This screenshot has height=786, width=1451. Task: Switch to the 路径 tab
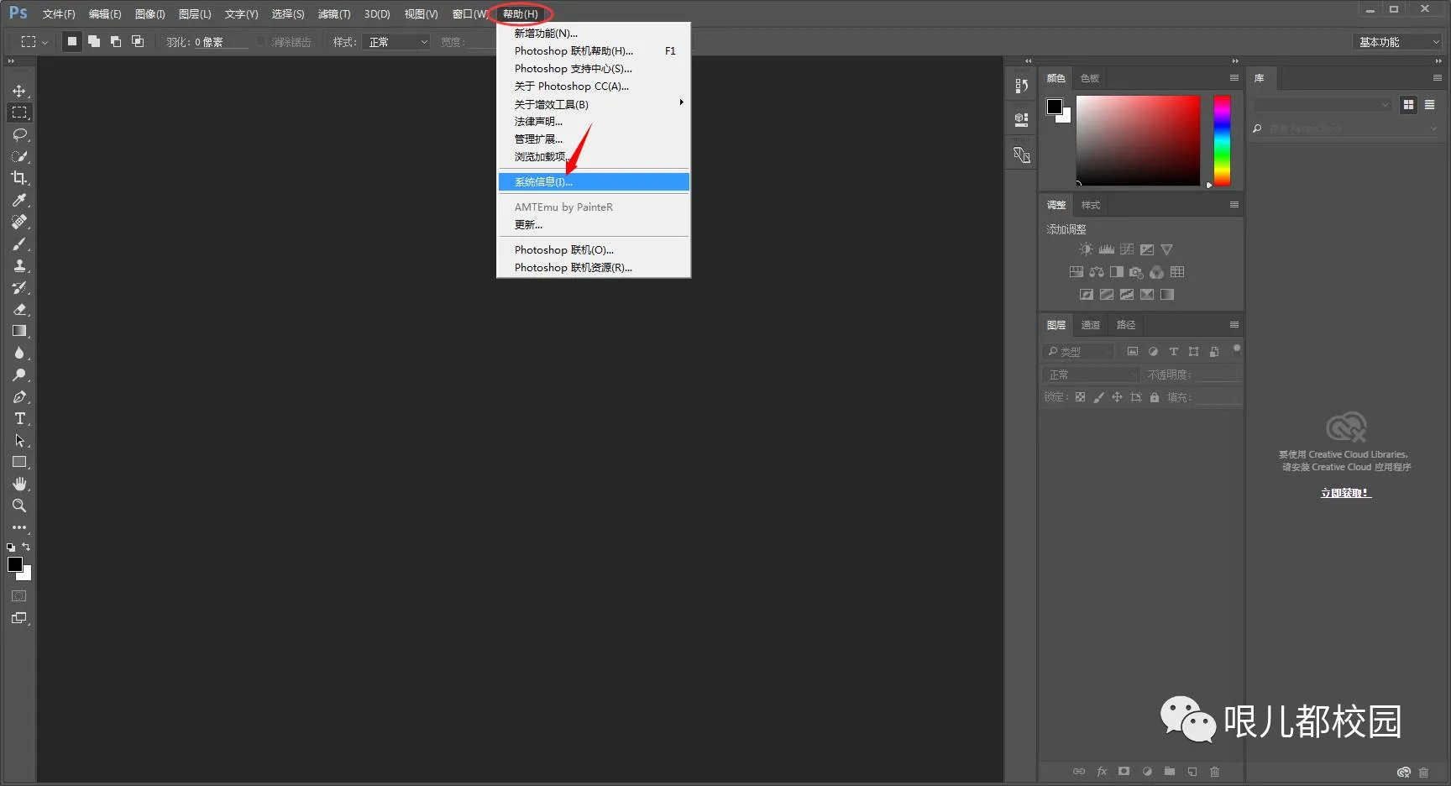pos(1125,325)
